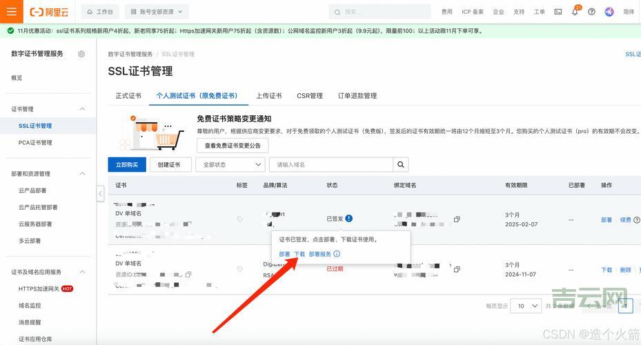Click the info icon next to 部署服务
This screenshot has width=641, height=345.
(337, 254)
